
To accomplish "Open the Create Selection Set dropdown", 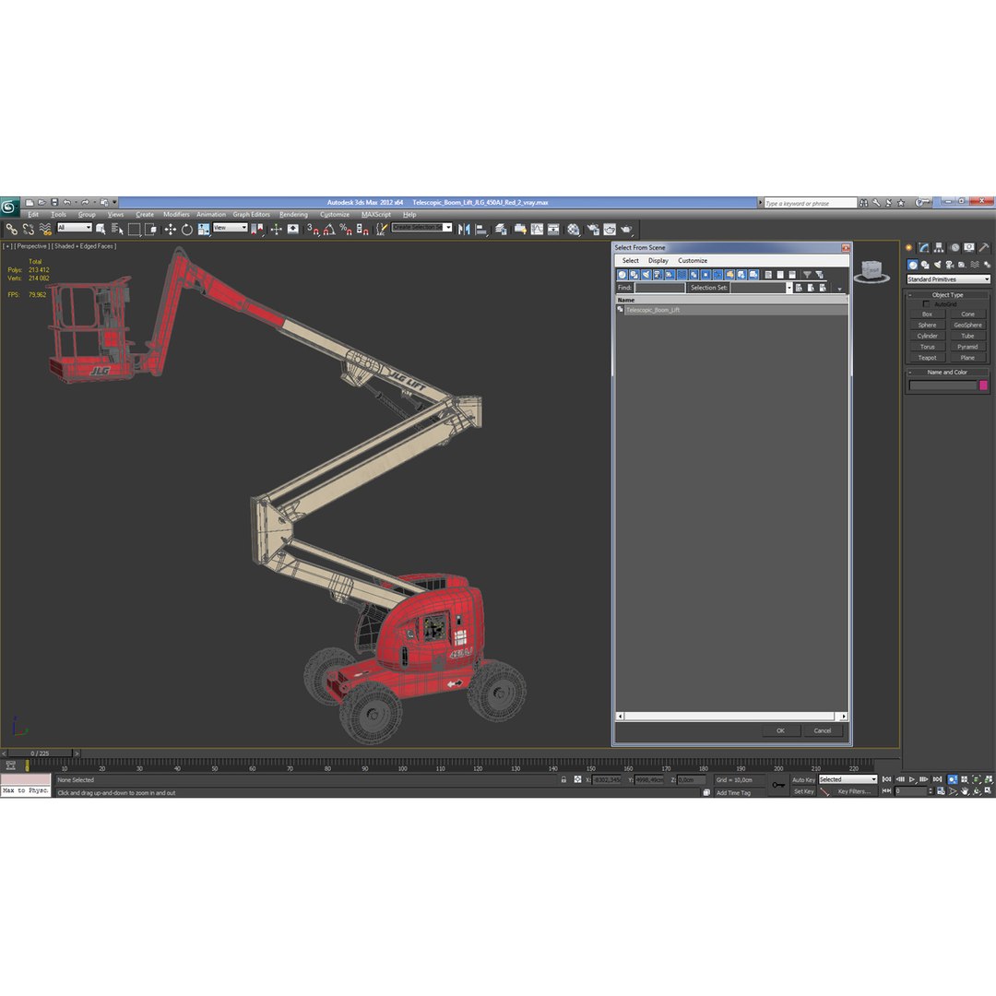I will click(x=421, y=228).
